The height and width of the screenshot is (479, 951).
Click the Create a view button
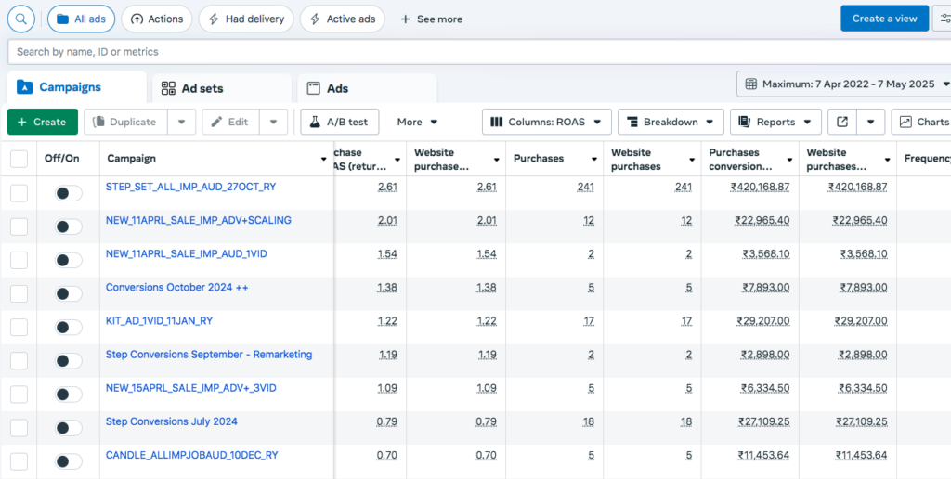884,19
